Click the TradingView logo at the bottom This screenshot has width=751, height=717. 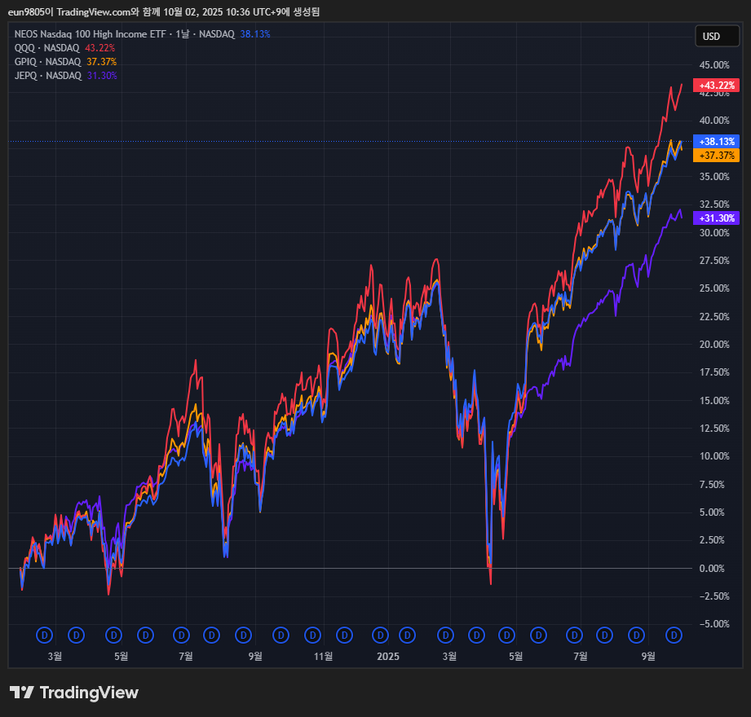(74, 693)
